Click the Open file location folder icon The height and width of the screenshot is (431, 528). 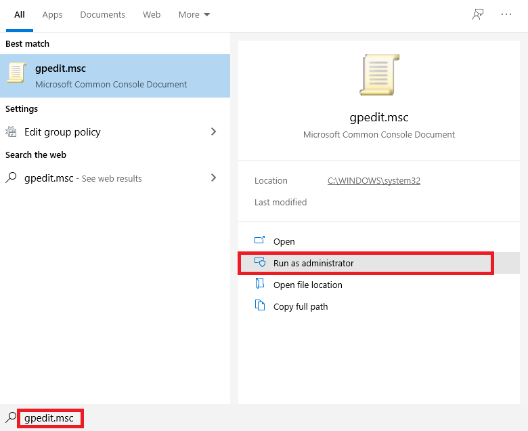click(260, 283)
